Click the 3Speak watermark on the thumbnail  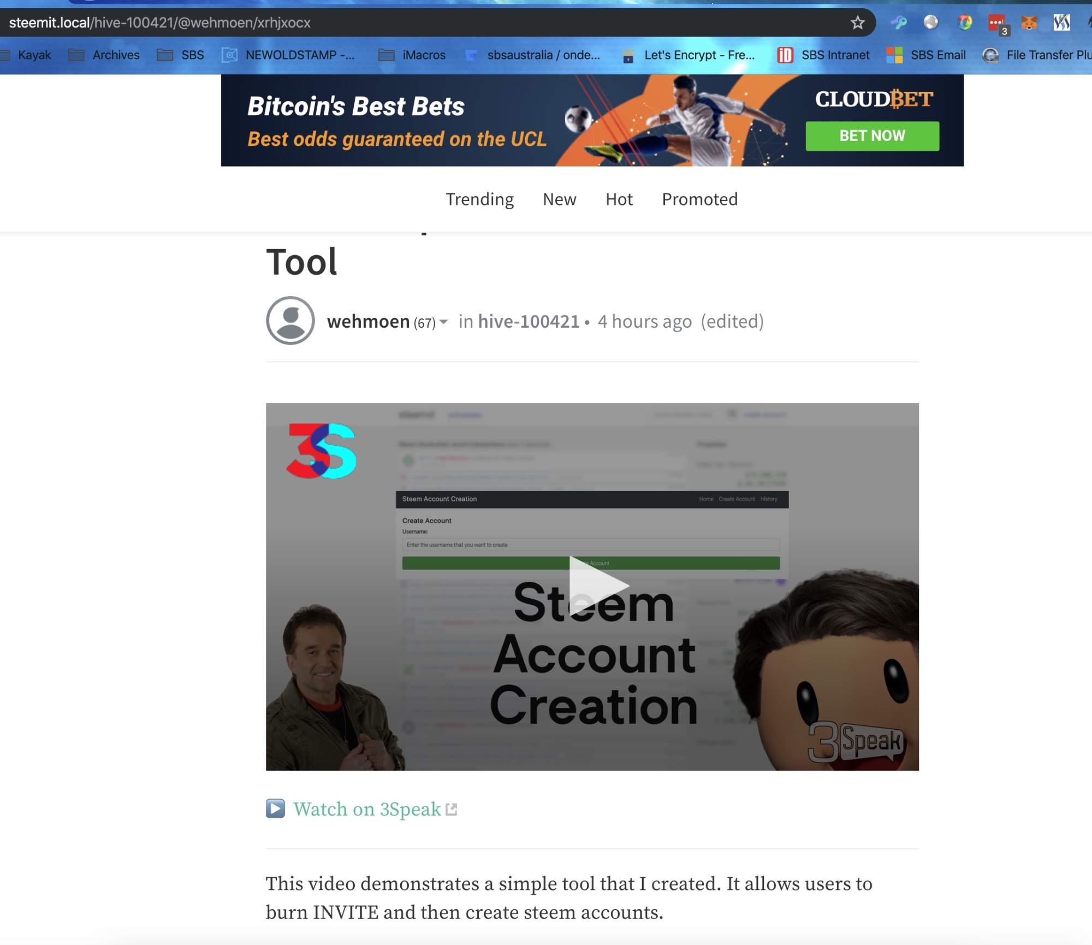pos(856,741)
